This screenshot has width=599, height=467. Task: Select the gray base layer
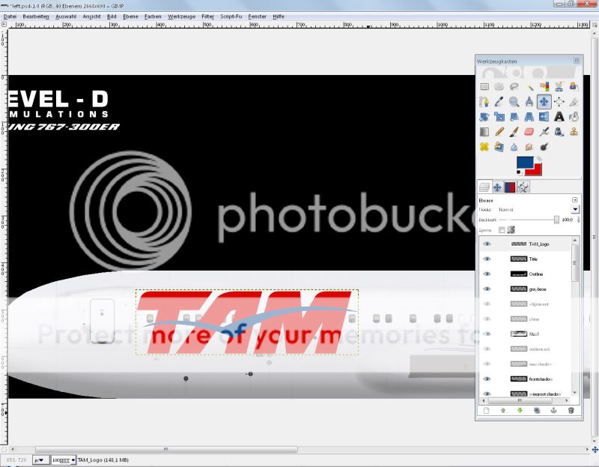(534, 289)
